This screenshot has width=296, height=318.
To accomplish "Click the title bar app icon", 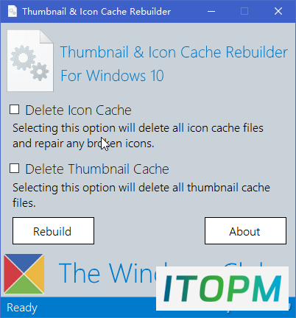I will (13, 12).
